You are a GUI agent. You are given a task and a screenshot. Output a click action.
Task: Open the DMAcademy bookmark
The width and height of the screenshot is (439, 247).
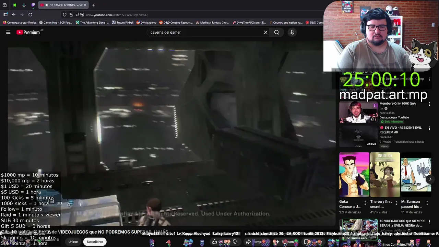click(x=146, y=23)
